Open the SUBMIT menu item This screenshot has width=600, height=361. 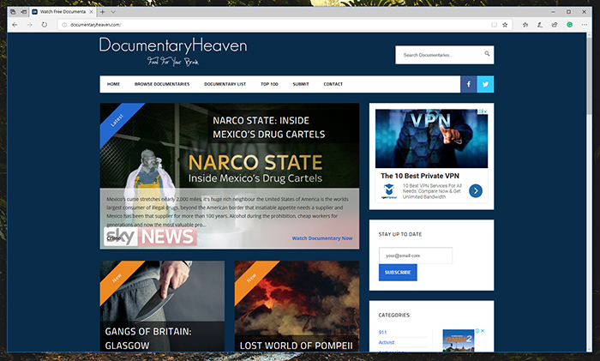click(x=301, y=84)
